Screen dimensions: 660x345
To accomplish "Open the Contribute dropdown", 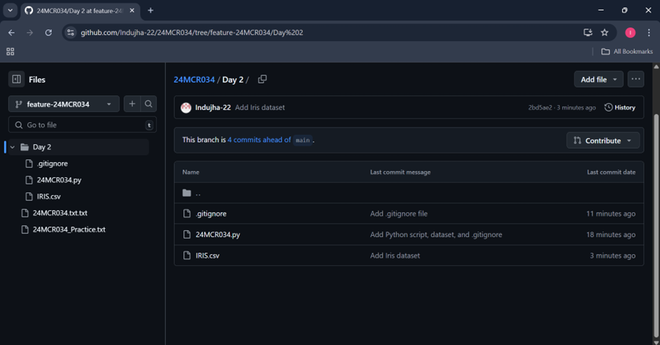I will click(x=602, y=140).
